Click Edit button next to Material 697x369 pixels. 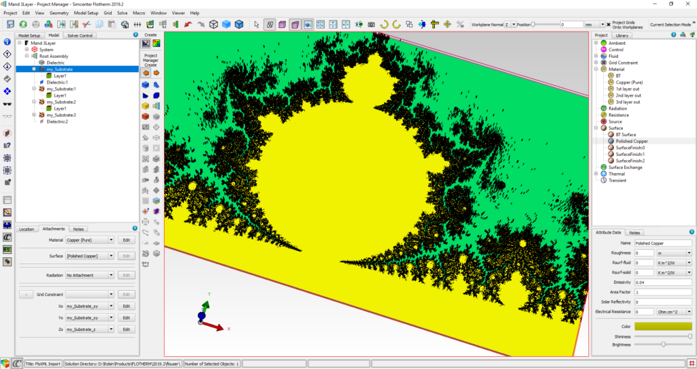point(125,240)
